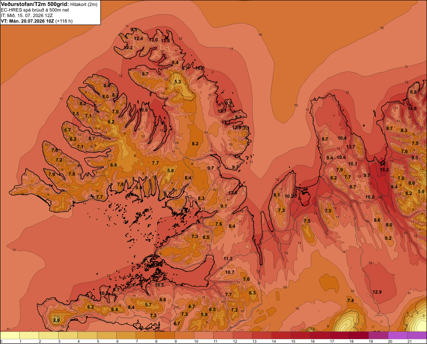Click the 2.6 temperature value
Viewport: 427px width, 344px height.
pos(56,320)
